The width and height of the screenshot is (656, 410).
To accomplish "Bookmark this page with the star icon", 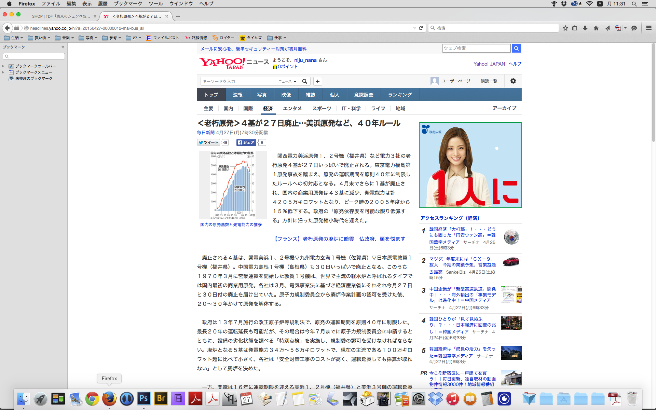I will click(x=565, y=28).
